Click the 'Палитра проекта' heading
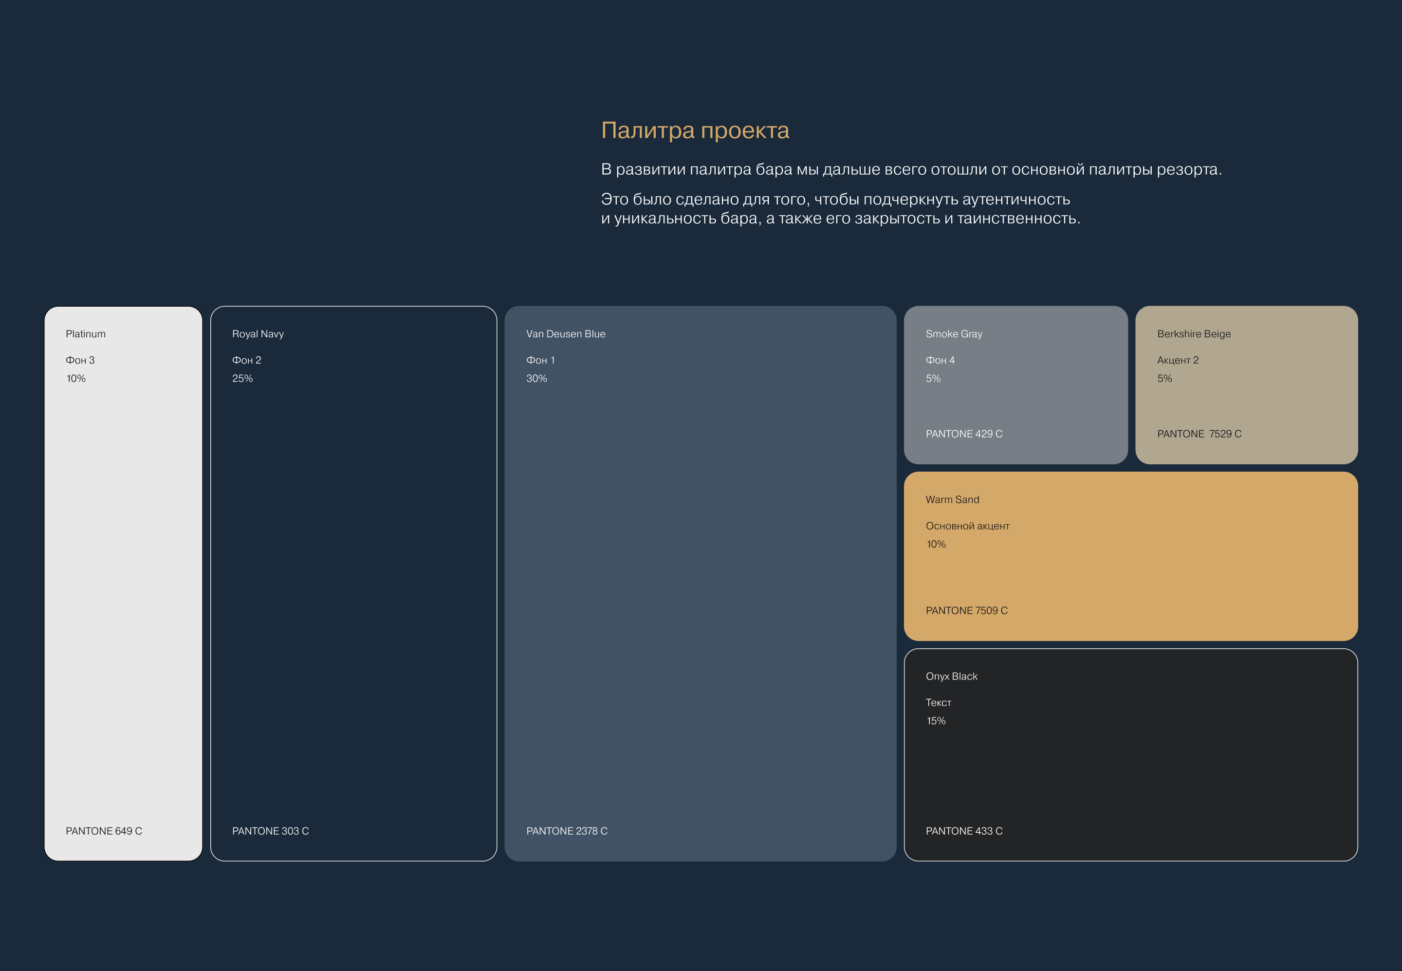Image resolution: width=1402 pixels, height=971 pixels. tap(695, 130)
